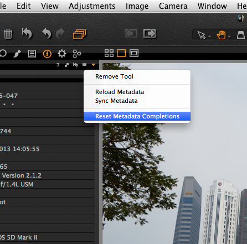Click the reset adjustments arrow icon
Viewport: 247px width, 244px height.
[x=27, y=33]
